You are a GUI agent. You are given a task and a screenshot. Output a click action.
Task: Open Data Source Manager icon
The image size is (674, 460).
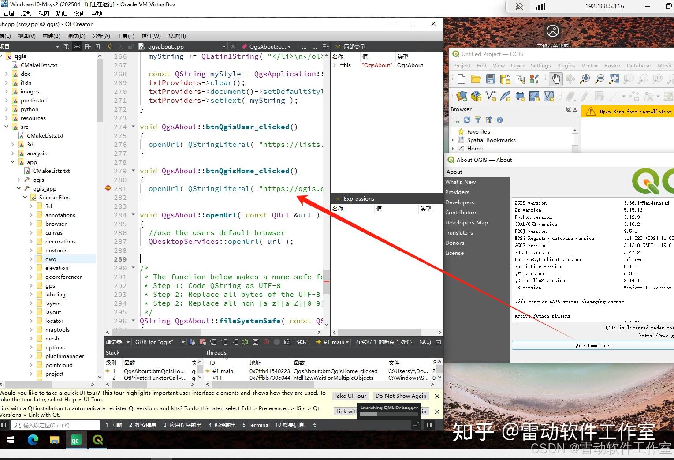(x=462, y=96)
